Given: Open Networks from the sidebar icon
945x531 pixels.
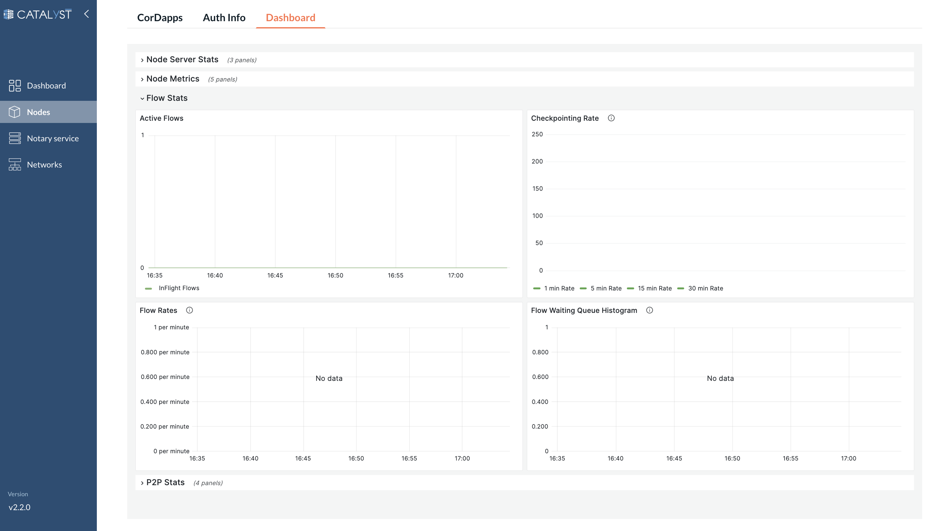Looking at the screenshot, I should pyautogui.click(x=15, y=165).
